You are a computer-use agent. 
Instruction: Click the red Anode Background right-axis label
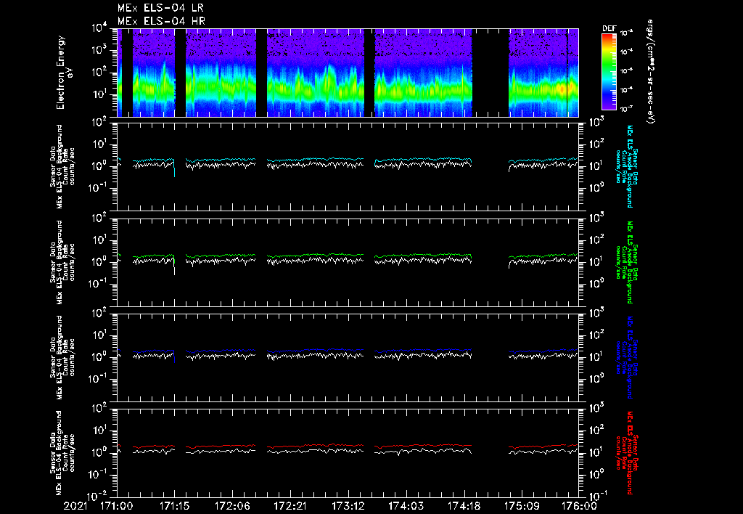click(626, 453)
